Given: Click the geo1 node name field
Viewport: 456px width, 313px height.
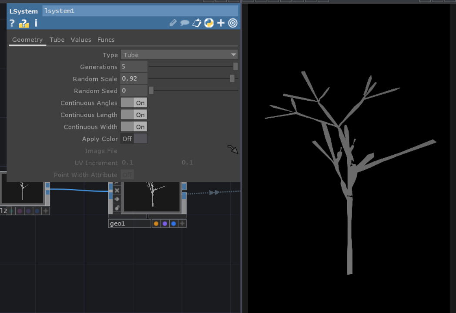Looking at the screenshot, I should [x=130, y=224].
